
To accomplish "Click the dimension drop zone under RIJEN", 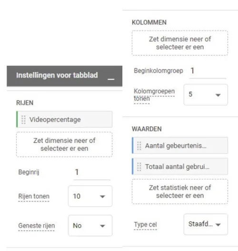I will [x=64, y=145].
